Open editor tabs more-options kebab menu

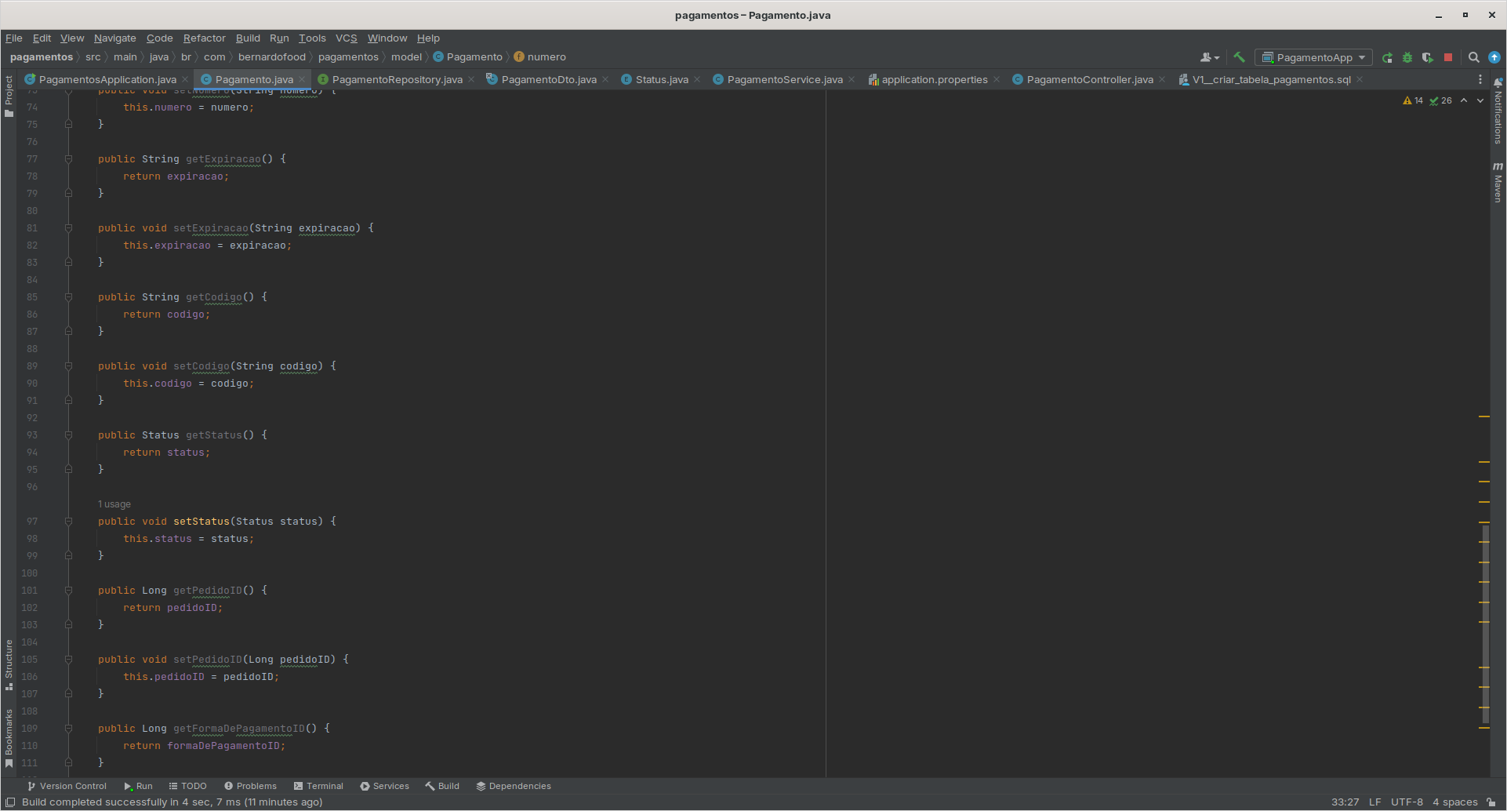coord(1480,79)
